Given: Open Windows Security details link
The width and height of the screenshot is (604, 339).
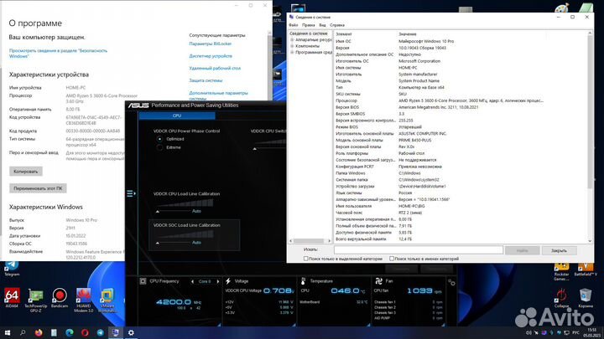Looking at the screenshot, I should (x=58, y=53).
